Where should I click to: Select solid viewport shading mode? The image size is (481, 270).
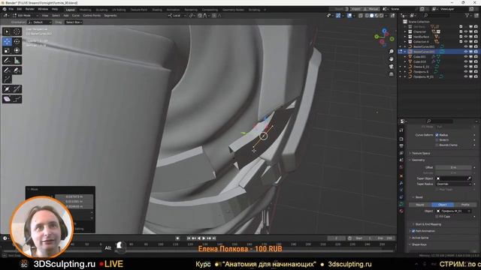click(x=372, y=15)
